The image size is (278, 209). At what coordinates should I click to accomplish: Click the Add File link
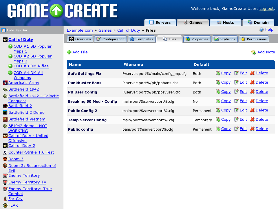click(80, 52)
